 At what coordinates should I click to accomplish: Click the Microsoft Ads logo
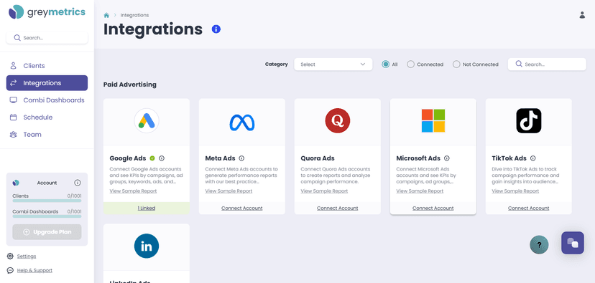coord(433,120)
